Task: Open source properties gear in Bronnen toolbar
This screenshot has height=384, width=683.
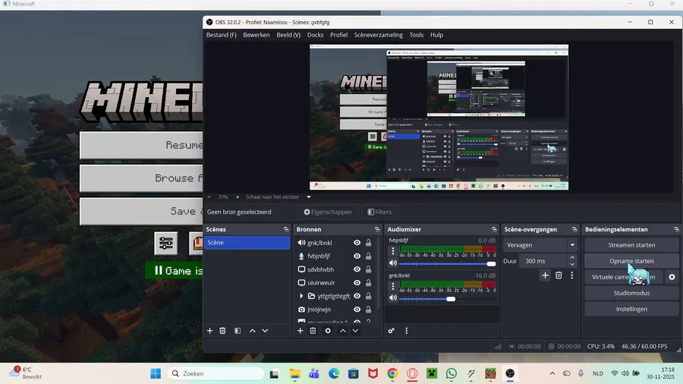Action: click(x=328, y=331)
